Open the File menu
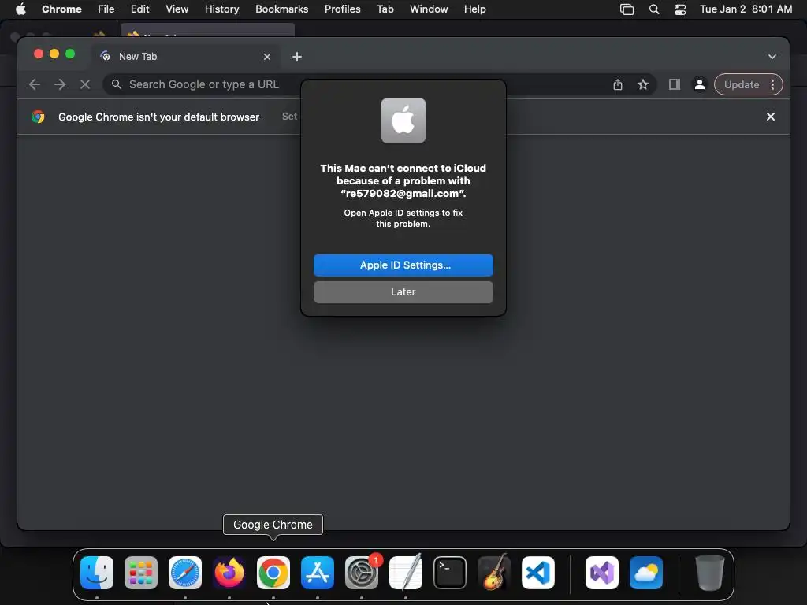This screenshot has height=605, width=807. (x=106, y=9)
